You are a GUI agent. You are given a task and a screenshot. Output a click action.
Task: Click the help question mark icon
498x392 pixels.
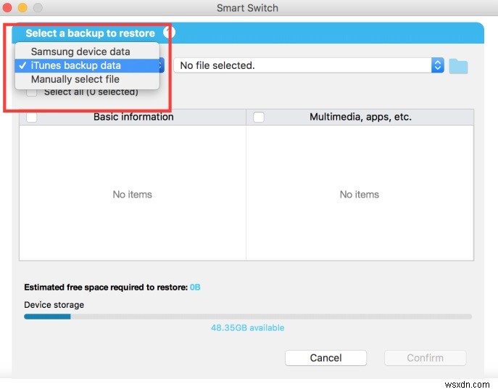click(169, 33)
